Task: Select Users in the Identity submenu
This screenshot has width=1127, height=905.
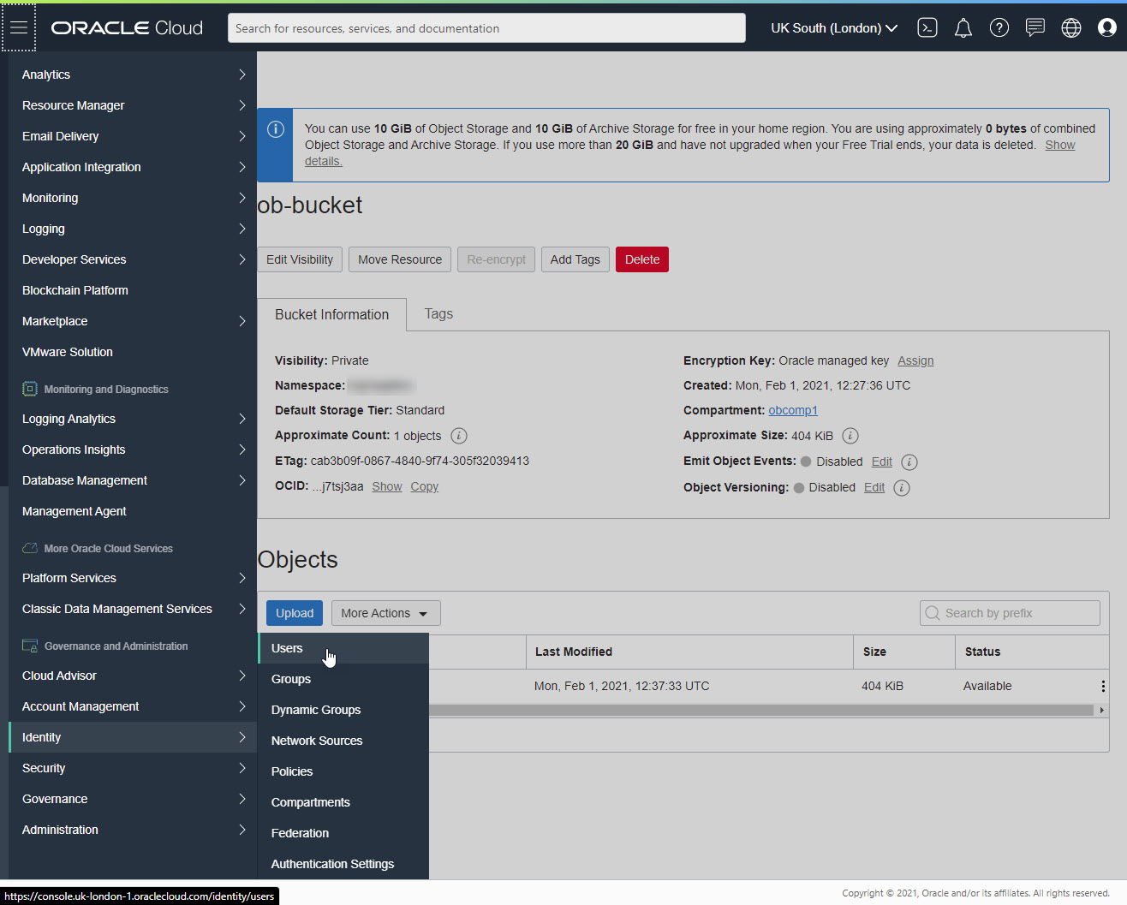Action: point(343,648)
